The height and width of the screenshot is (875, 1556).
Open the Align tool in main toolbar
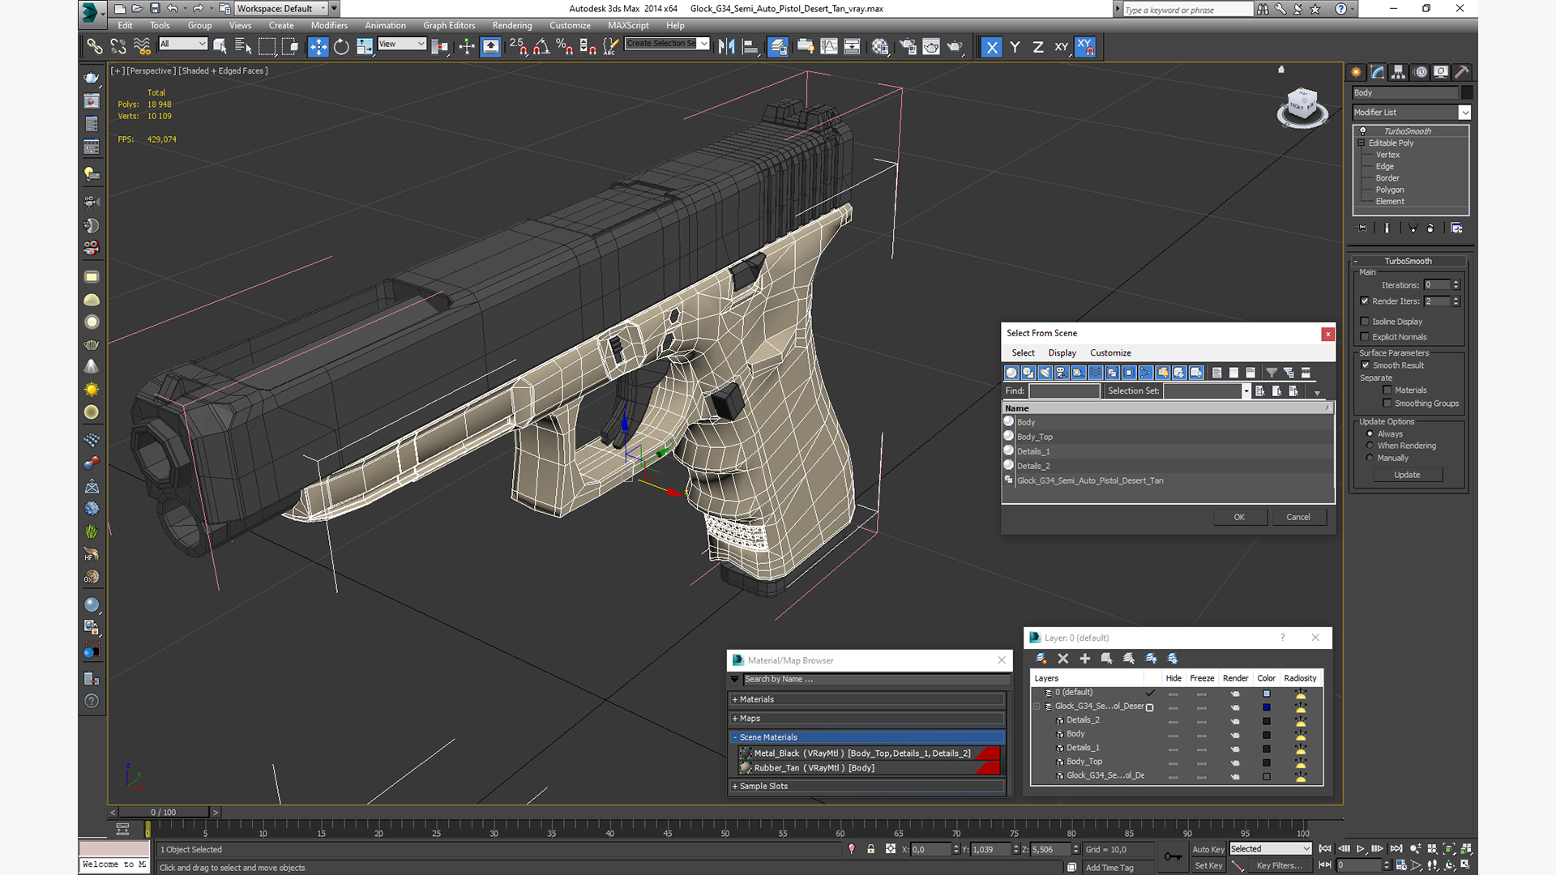tap(750, 47)
